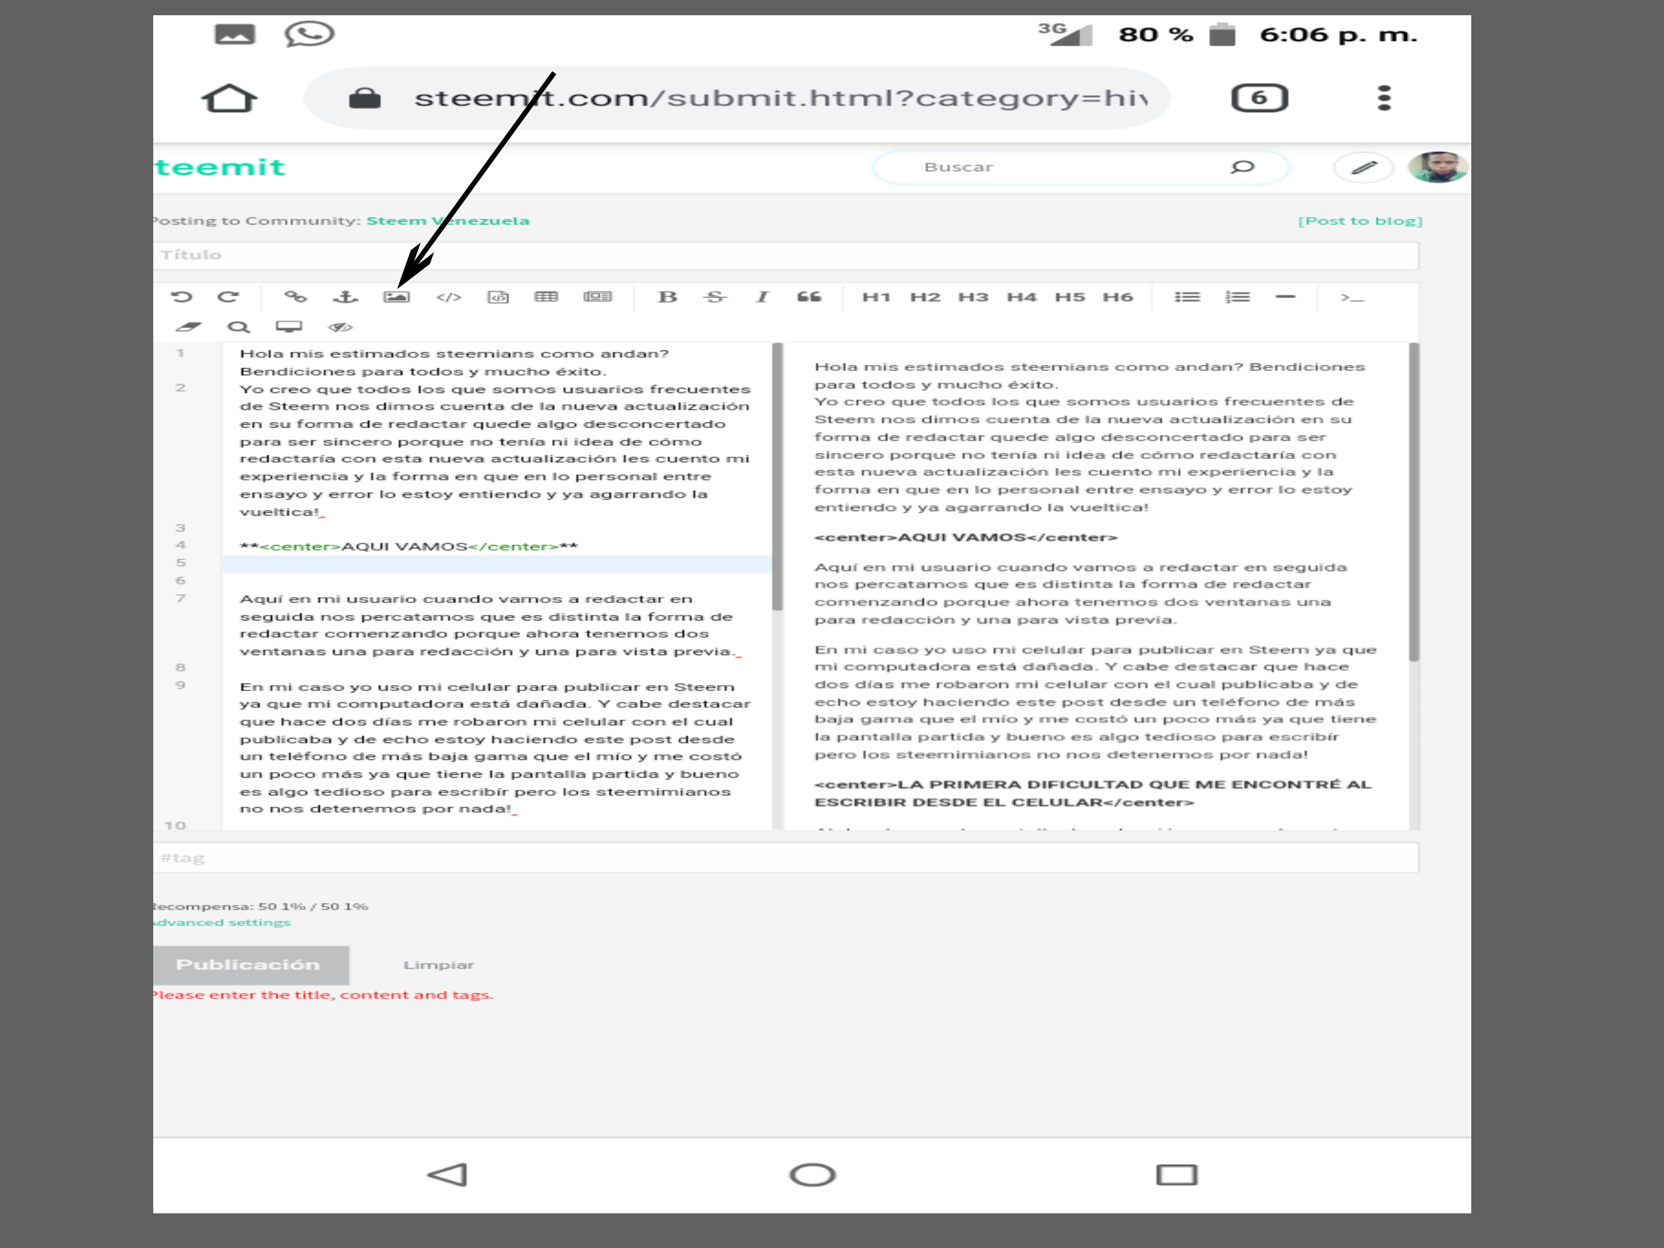Insert an unordered bullet list
1664x1248 pixels.
[x=1188, y=296]
